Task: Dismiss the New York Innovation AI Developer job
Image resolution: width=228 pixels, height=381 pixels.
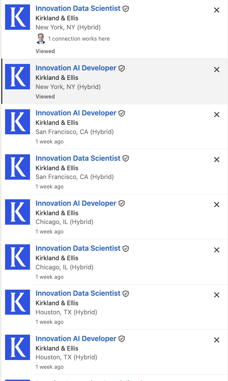Action: click(217, 69)
